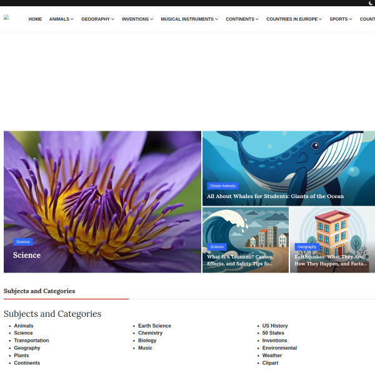Expand the Inventions dropdown menu
The image size is (375, 375).
click(137, 19)
